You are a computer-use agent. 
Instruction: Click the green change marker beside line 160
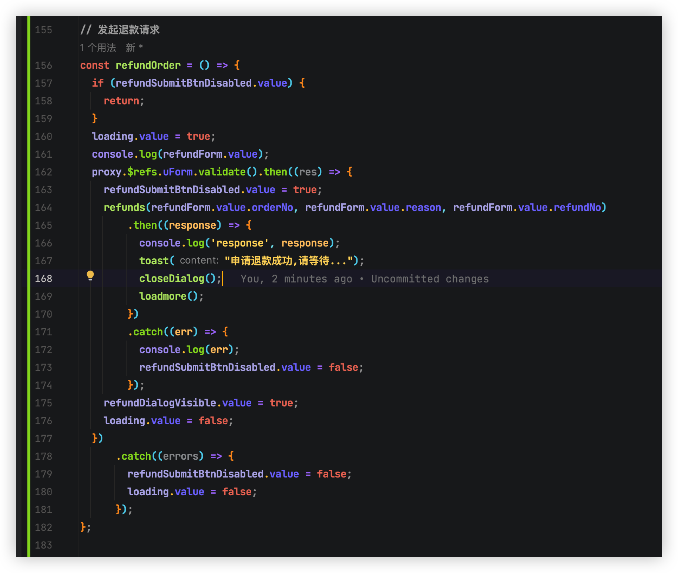point(29,137)
